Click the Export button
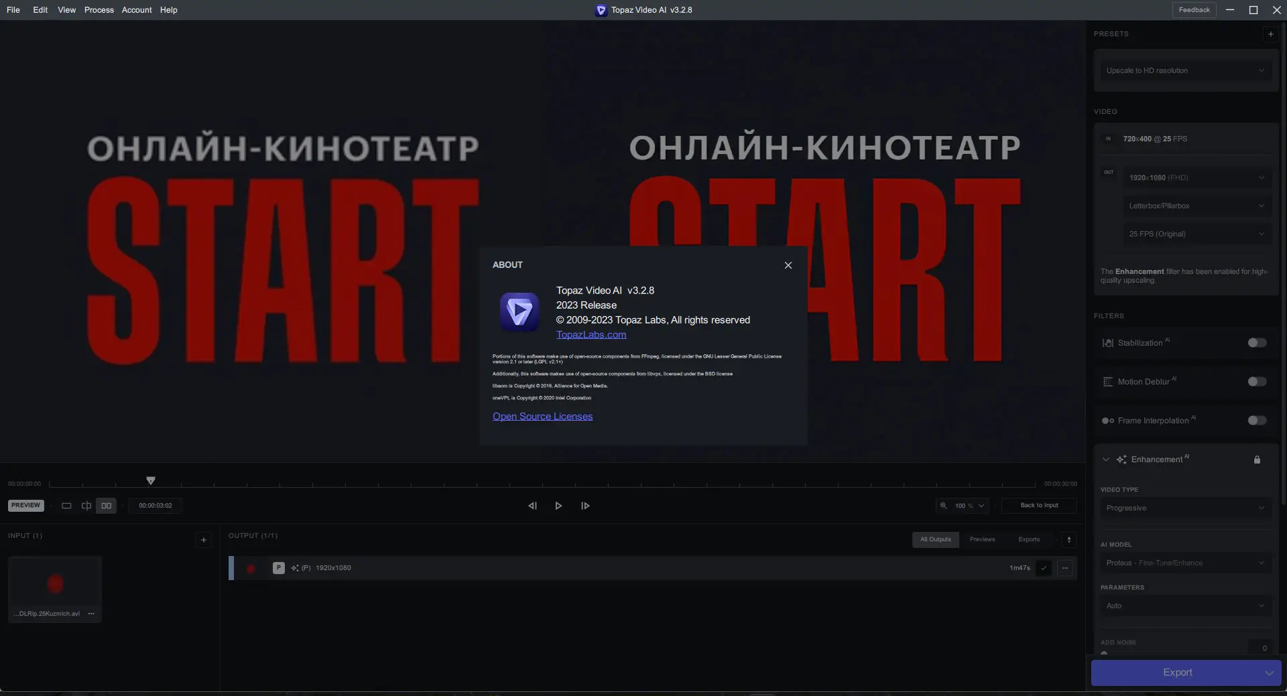The width and height of the screenshot is (1287, 696). coord(1178,673)
